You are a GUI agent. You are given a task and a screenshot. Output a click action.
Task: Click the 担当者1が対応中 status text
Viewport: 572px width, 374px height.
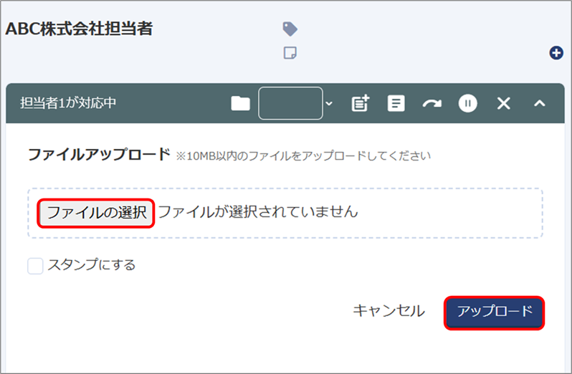pyautogui.click(x=68, y=103)
